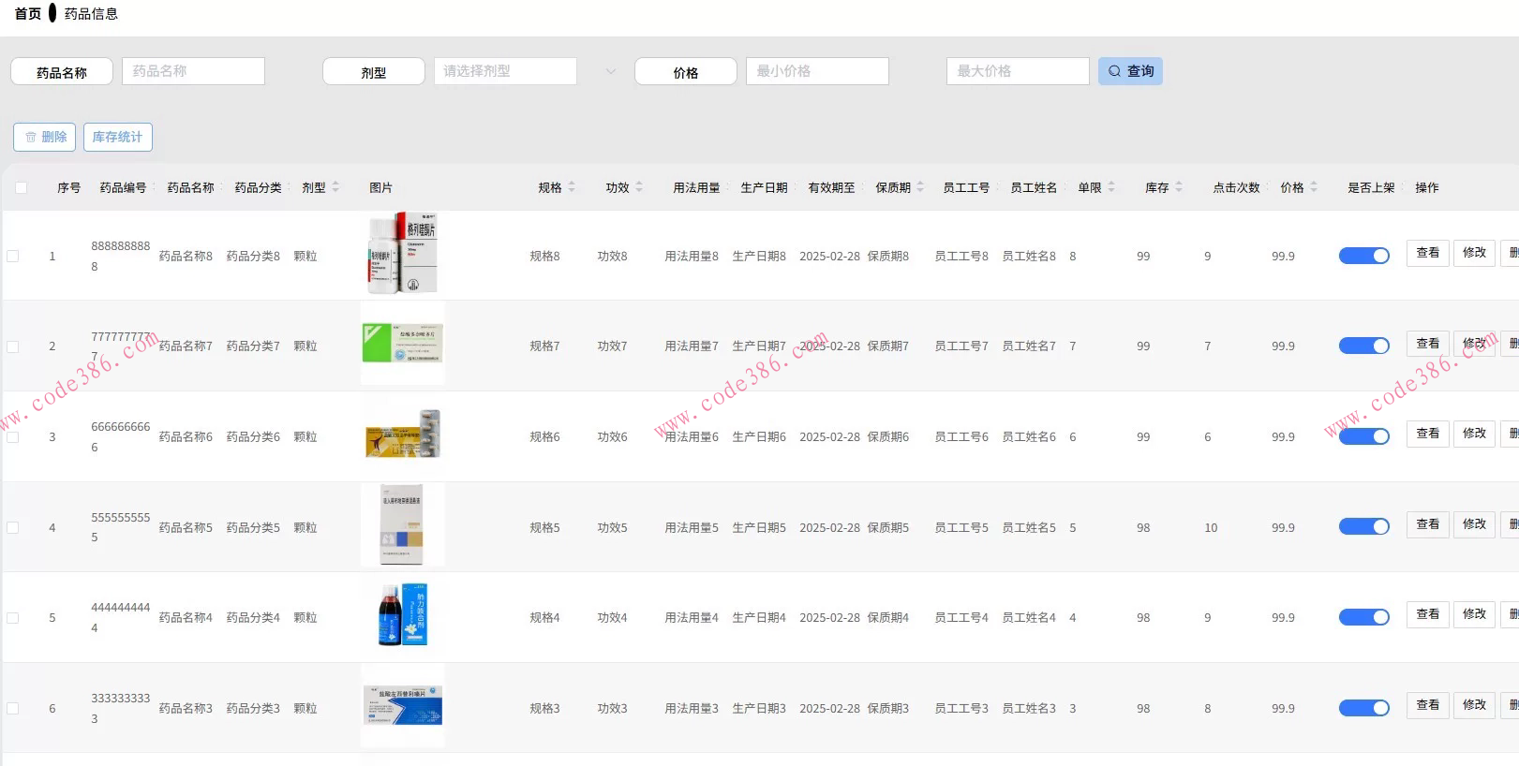This screenshot has width=1519, height=766.
Task: Click 修改 for 药品名称4 row
Action: [1474, 614]
